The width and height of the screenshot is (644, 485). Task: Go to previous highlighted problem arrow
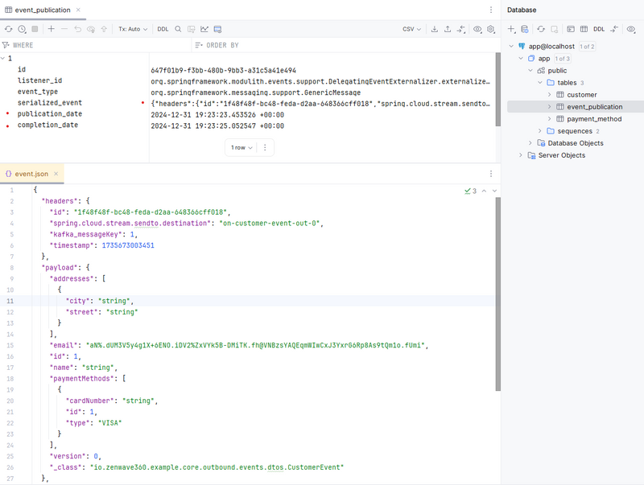pos(485,191)
